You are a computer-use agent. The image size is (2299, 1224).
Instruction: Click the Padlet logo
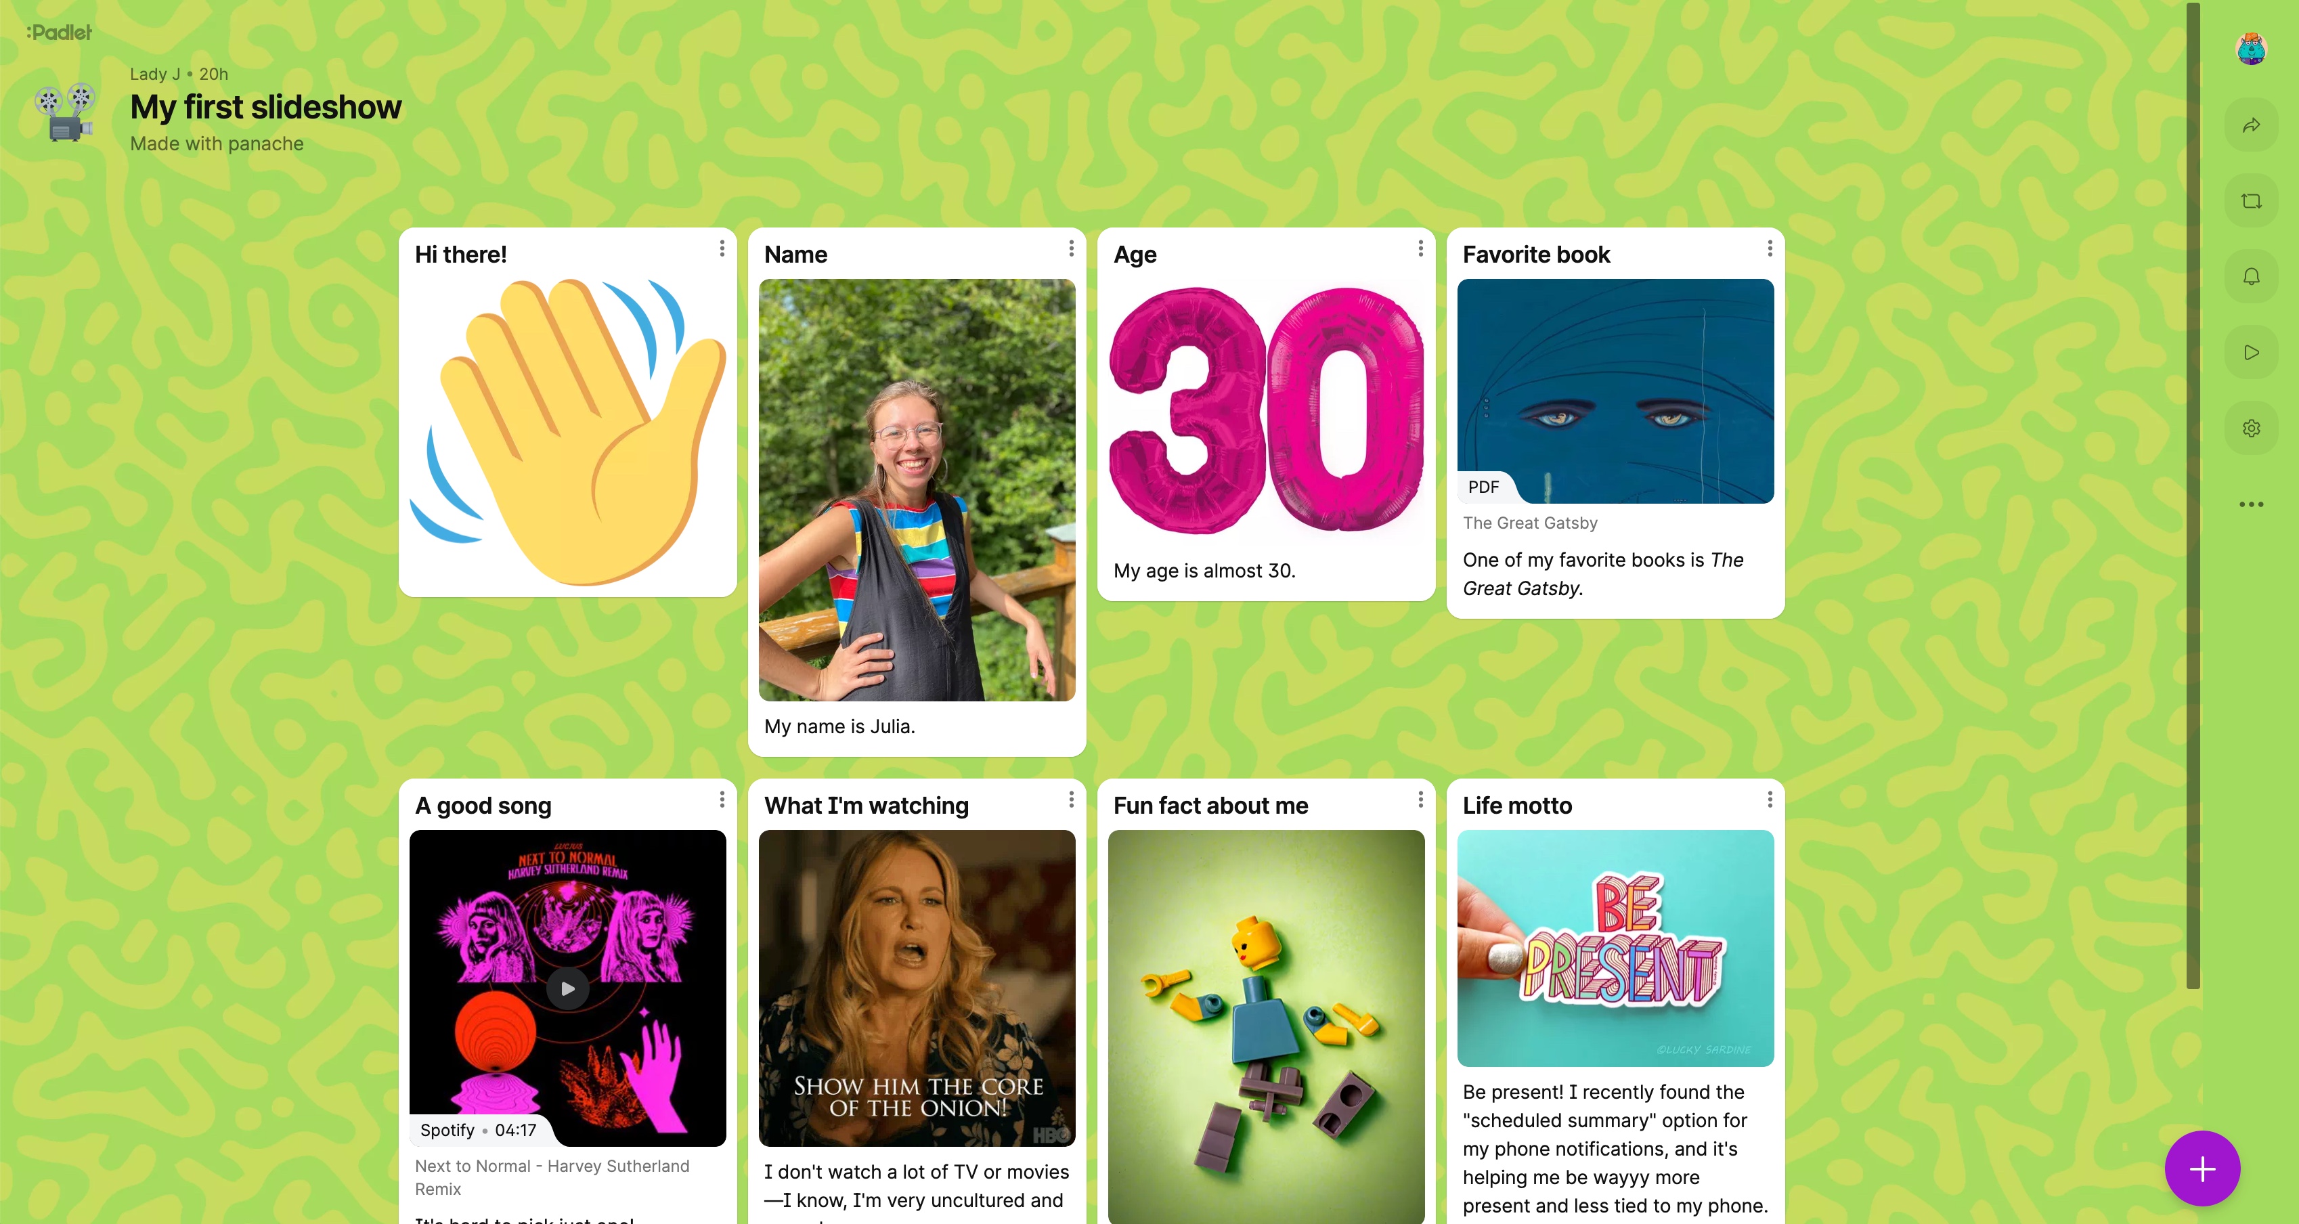pyautogui.click(x=59, y=32)
